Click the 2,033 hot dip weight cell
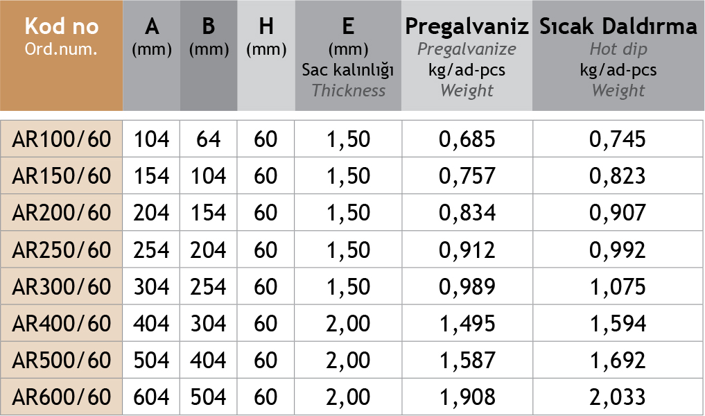This screenshot has width=705, height=416. (618, 397)
